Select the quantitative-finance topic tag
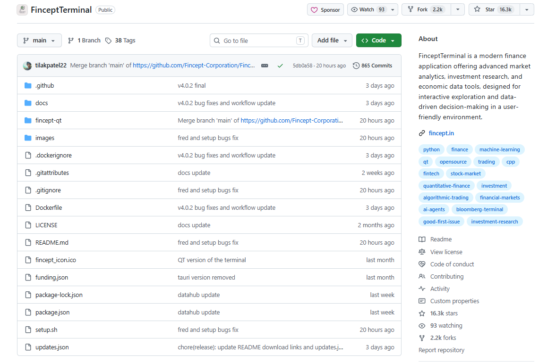This screenshot has width=556, height=363. pos(446,186)
